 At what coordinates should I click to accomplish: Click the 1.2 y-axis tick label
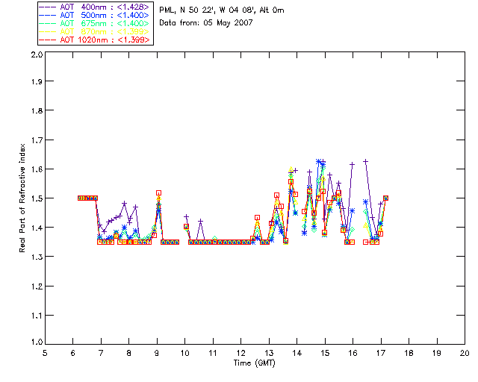(37, 286)
